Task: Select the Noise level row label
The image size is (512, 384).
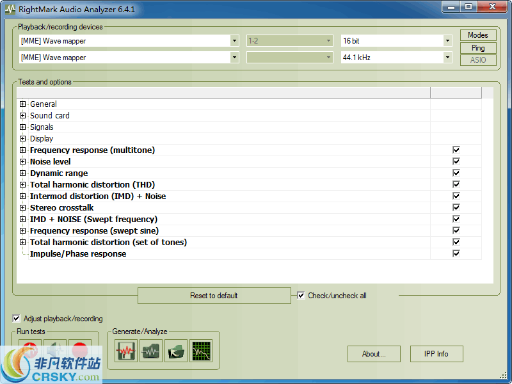Action: tap(51, 162)
